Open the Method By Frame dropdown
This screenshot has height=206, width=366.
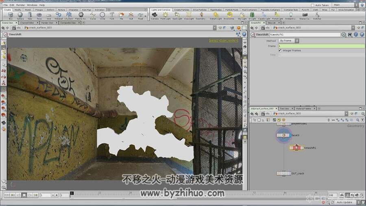[x=288, y=41]
